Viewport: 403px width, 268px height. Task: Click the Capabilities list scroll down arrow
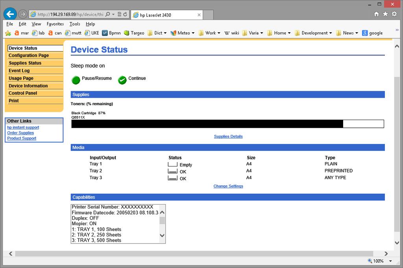pyautogui.click(x=162, y=235)
